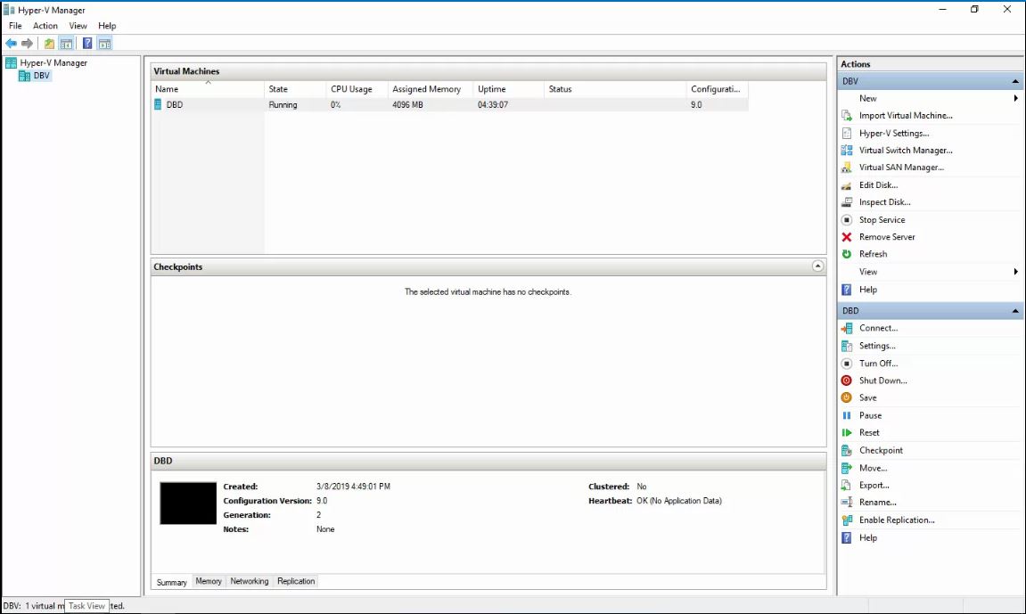Expand the View submenu arrow in Actions
1026x614 pixels.
click(x=1015, y=272)
